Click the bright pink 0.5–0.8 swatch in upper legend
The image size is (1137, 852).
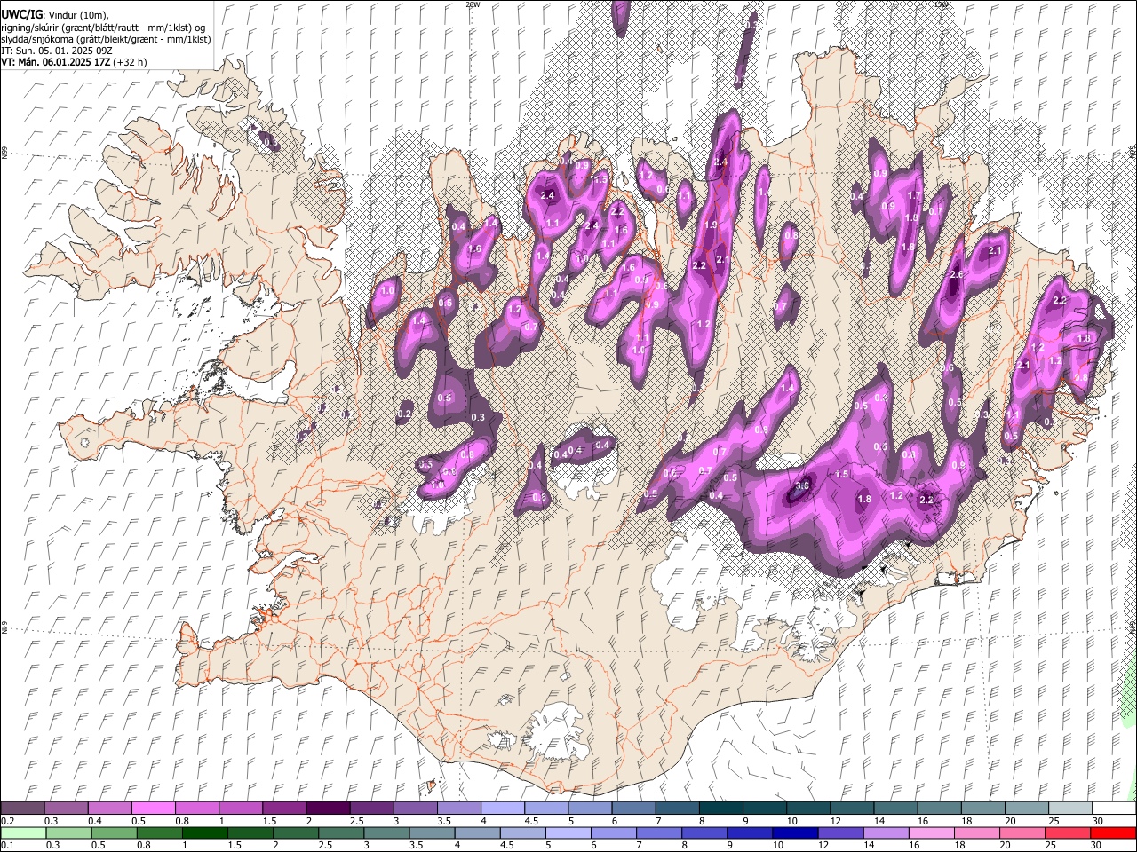point(153,809)
